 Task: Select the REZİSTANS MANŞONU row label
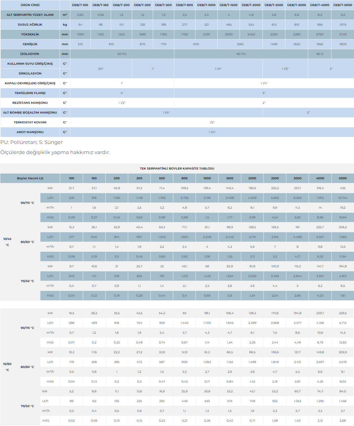pos(30,103)
